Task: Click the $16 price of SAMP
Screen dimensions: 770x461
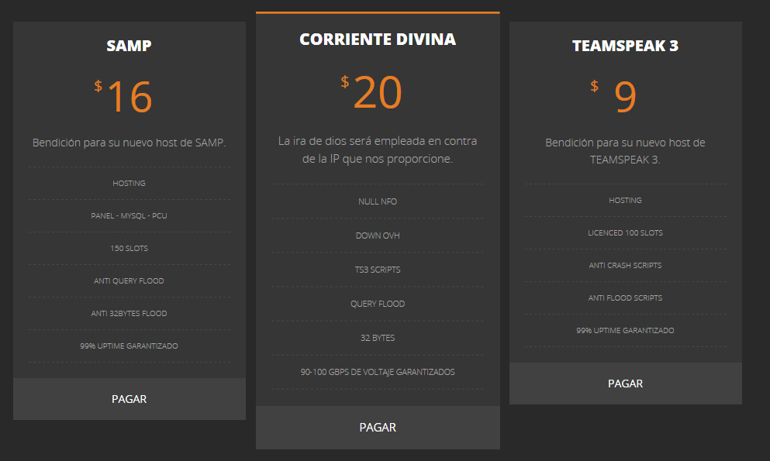Action: 124,96
